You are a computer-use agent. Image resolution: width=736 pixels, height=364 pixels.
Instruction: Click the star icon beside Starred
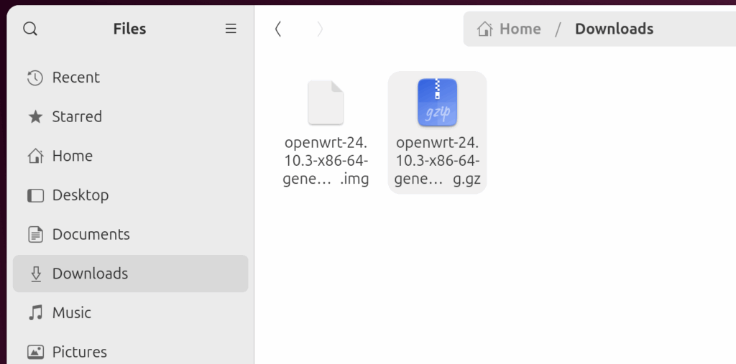34,116
